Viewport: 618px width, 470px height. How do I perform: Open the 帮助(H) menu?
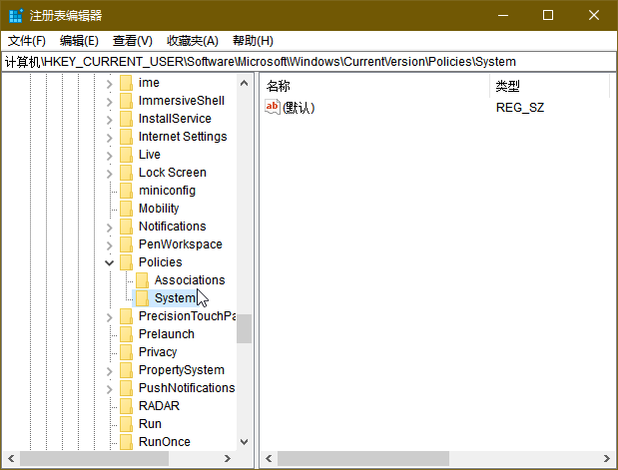click(253, 41)
